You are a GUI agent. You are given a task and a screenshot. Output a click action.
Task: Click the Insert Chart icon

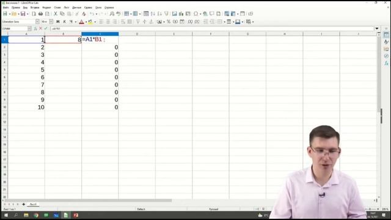tap(181, 13)
